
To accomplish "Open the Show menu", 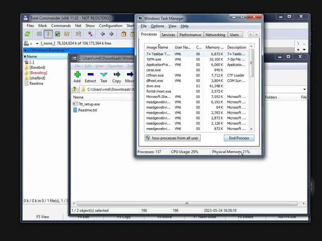I will 90,26.
